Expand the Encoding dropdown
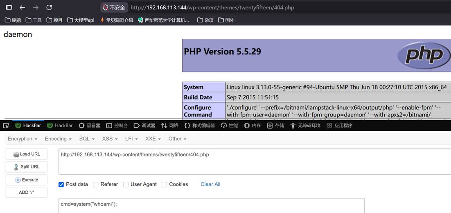Image resolution: width=451 pixels, height=213 pixels. (x=58, y=139)
